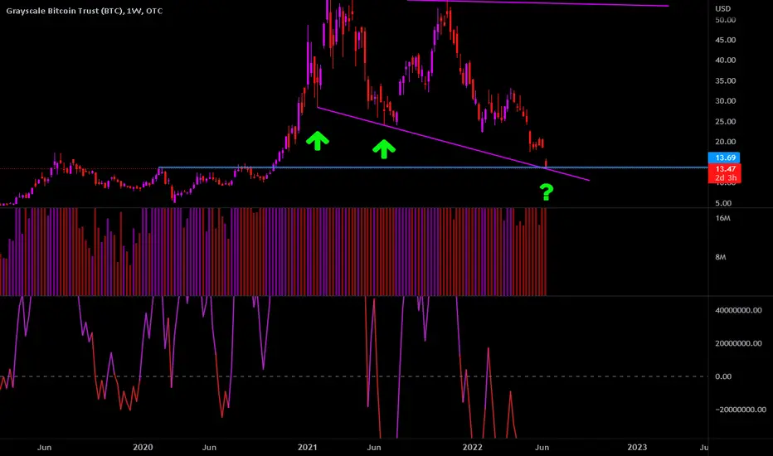Click the 8M volume axis label

(721, 257)
